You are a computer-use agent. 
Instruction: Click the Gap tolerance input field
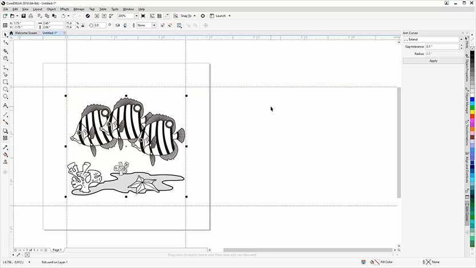tap(443, 46)
